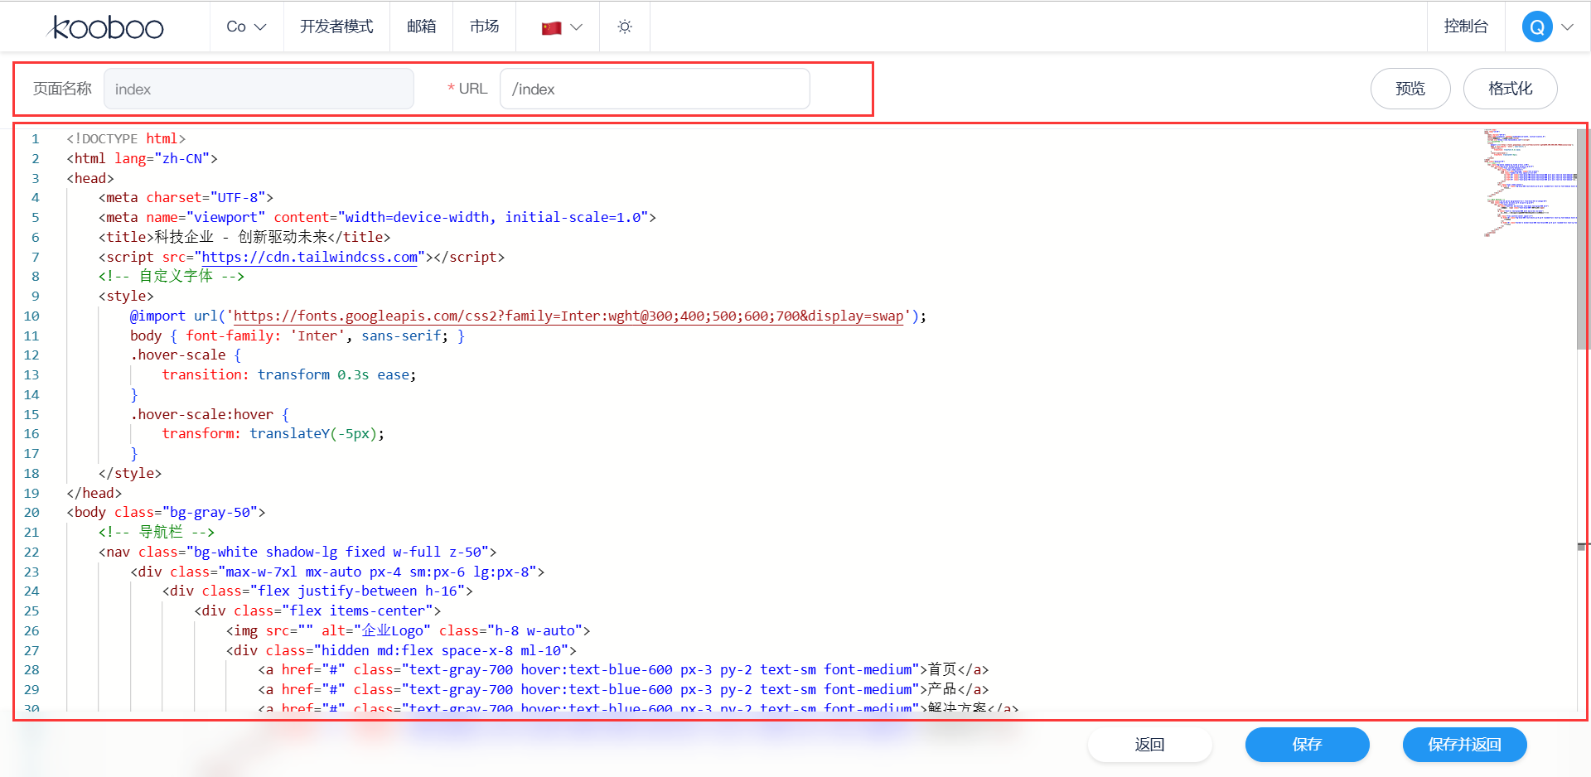Click the nav class bg-white line

[297, 552]
